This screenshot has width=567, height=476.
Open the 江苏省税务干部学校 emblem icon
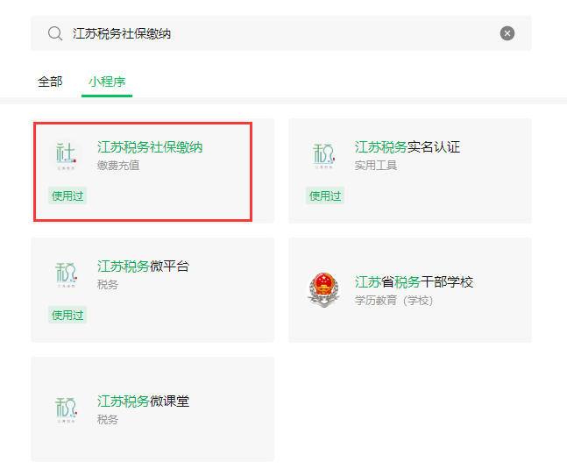(x=323, y=290)
